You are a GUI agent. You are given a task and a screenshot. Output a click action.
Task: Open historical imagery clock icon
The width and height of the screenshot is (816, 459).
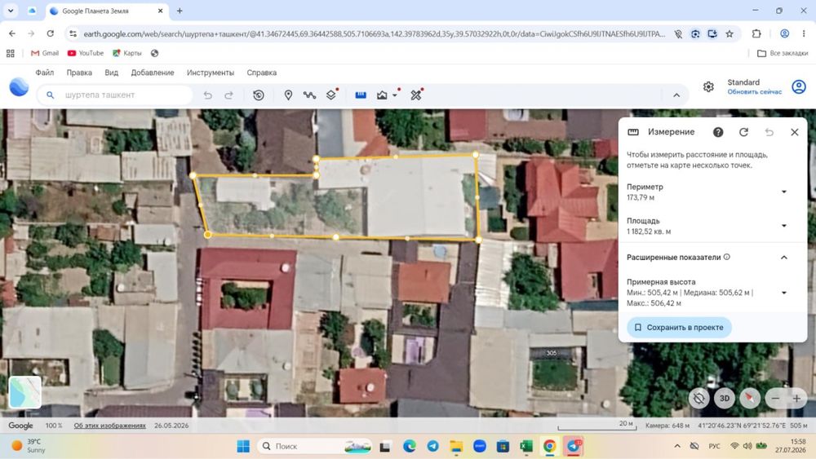(x=259, y=95)
